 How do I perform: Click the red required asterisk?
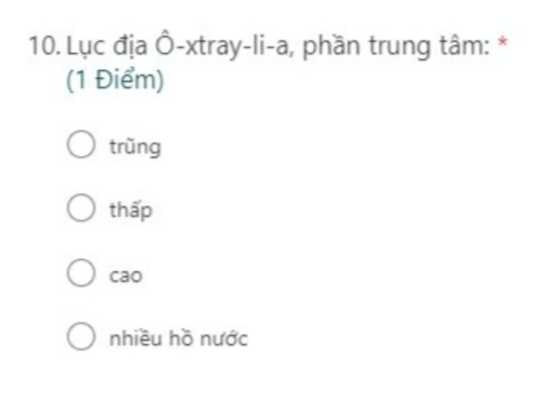tap(503, 43)
